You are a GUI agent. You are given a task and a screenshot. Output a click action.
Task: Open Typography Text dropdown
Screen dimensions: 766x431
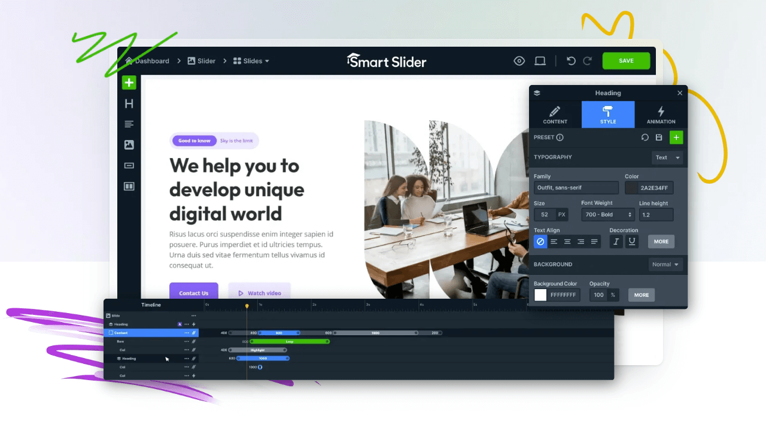tap(667, 157)
